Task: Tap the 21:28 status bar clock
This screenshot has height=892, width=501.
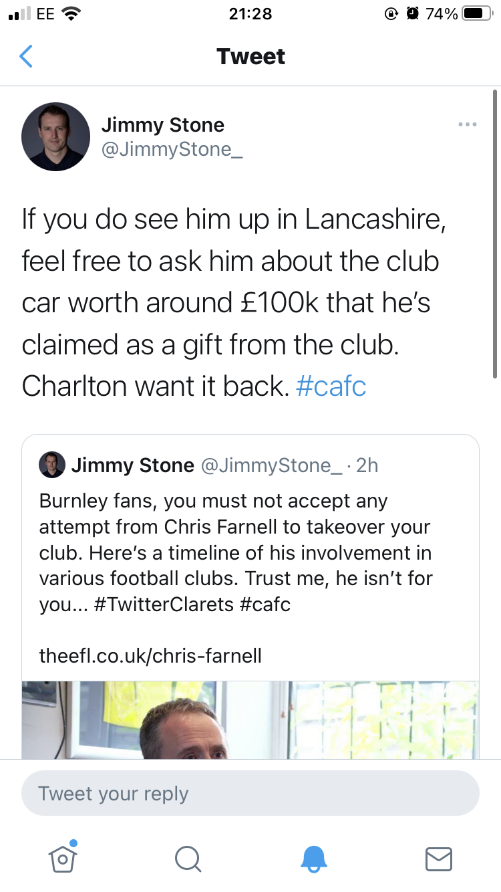Action: (251, 14)
